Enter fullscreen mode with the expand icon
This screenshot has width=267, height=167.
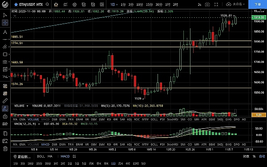tap(216, 4)
